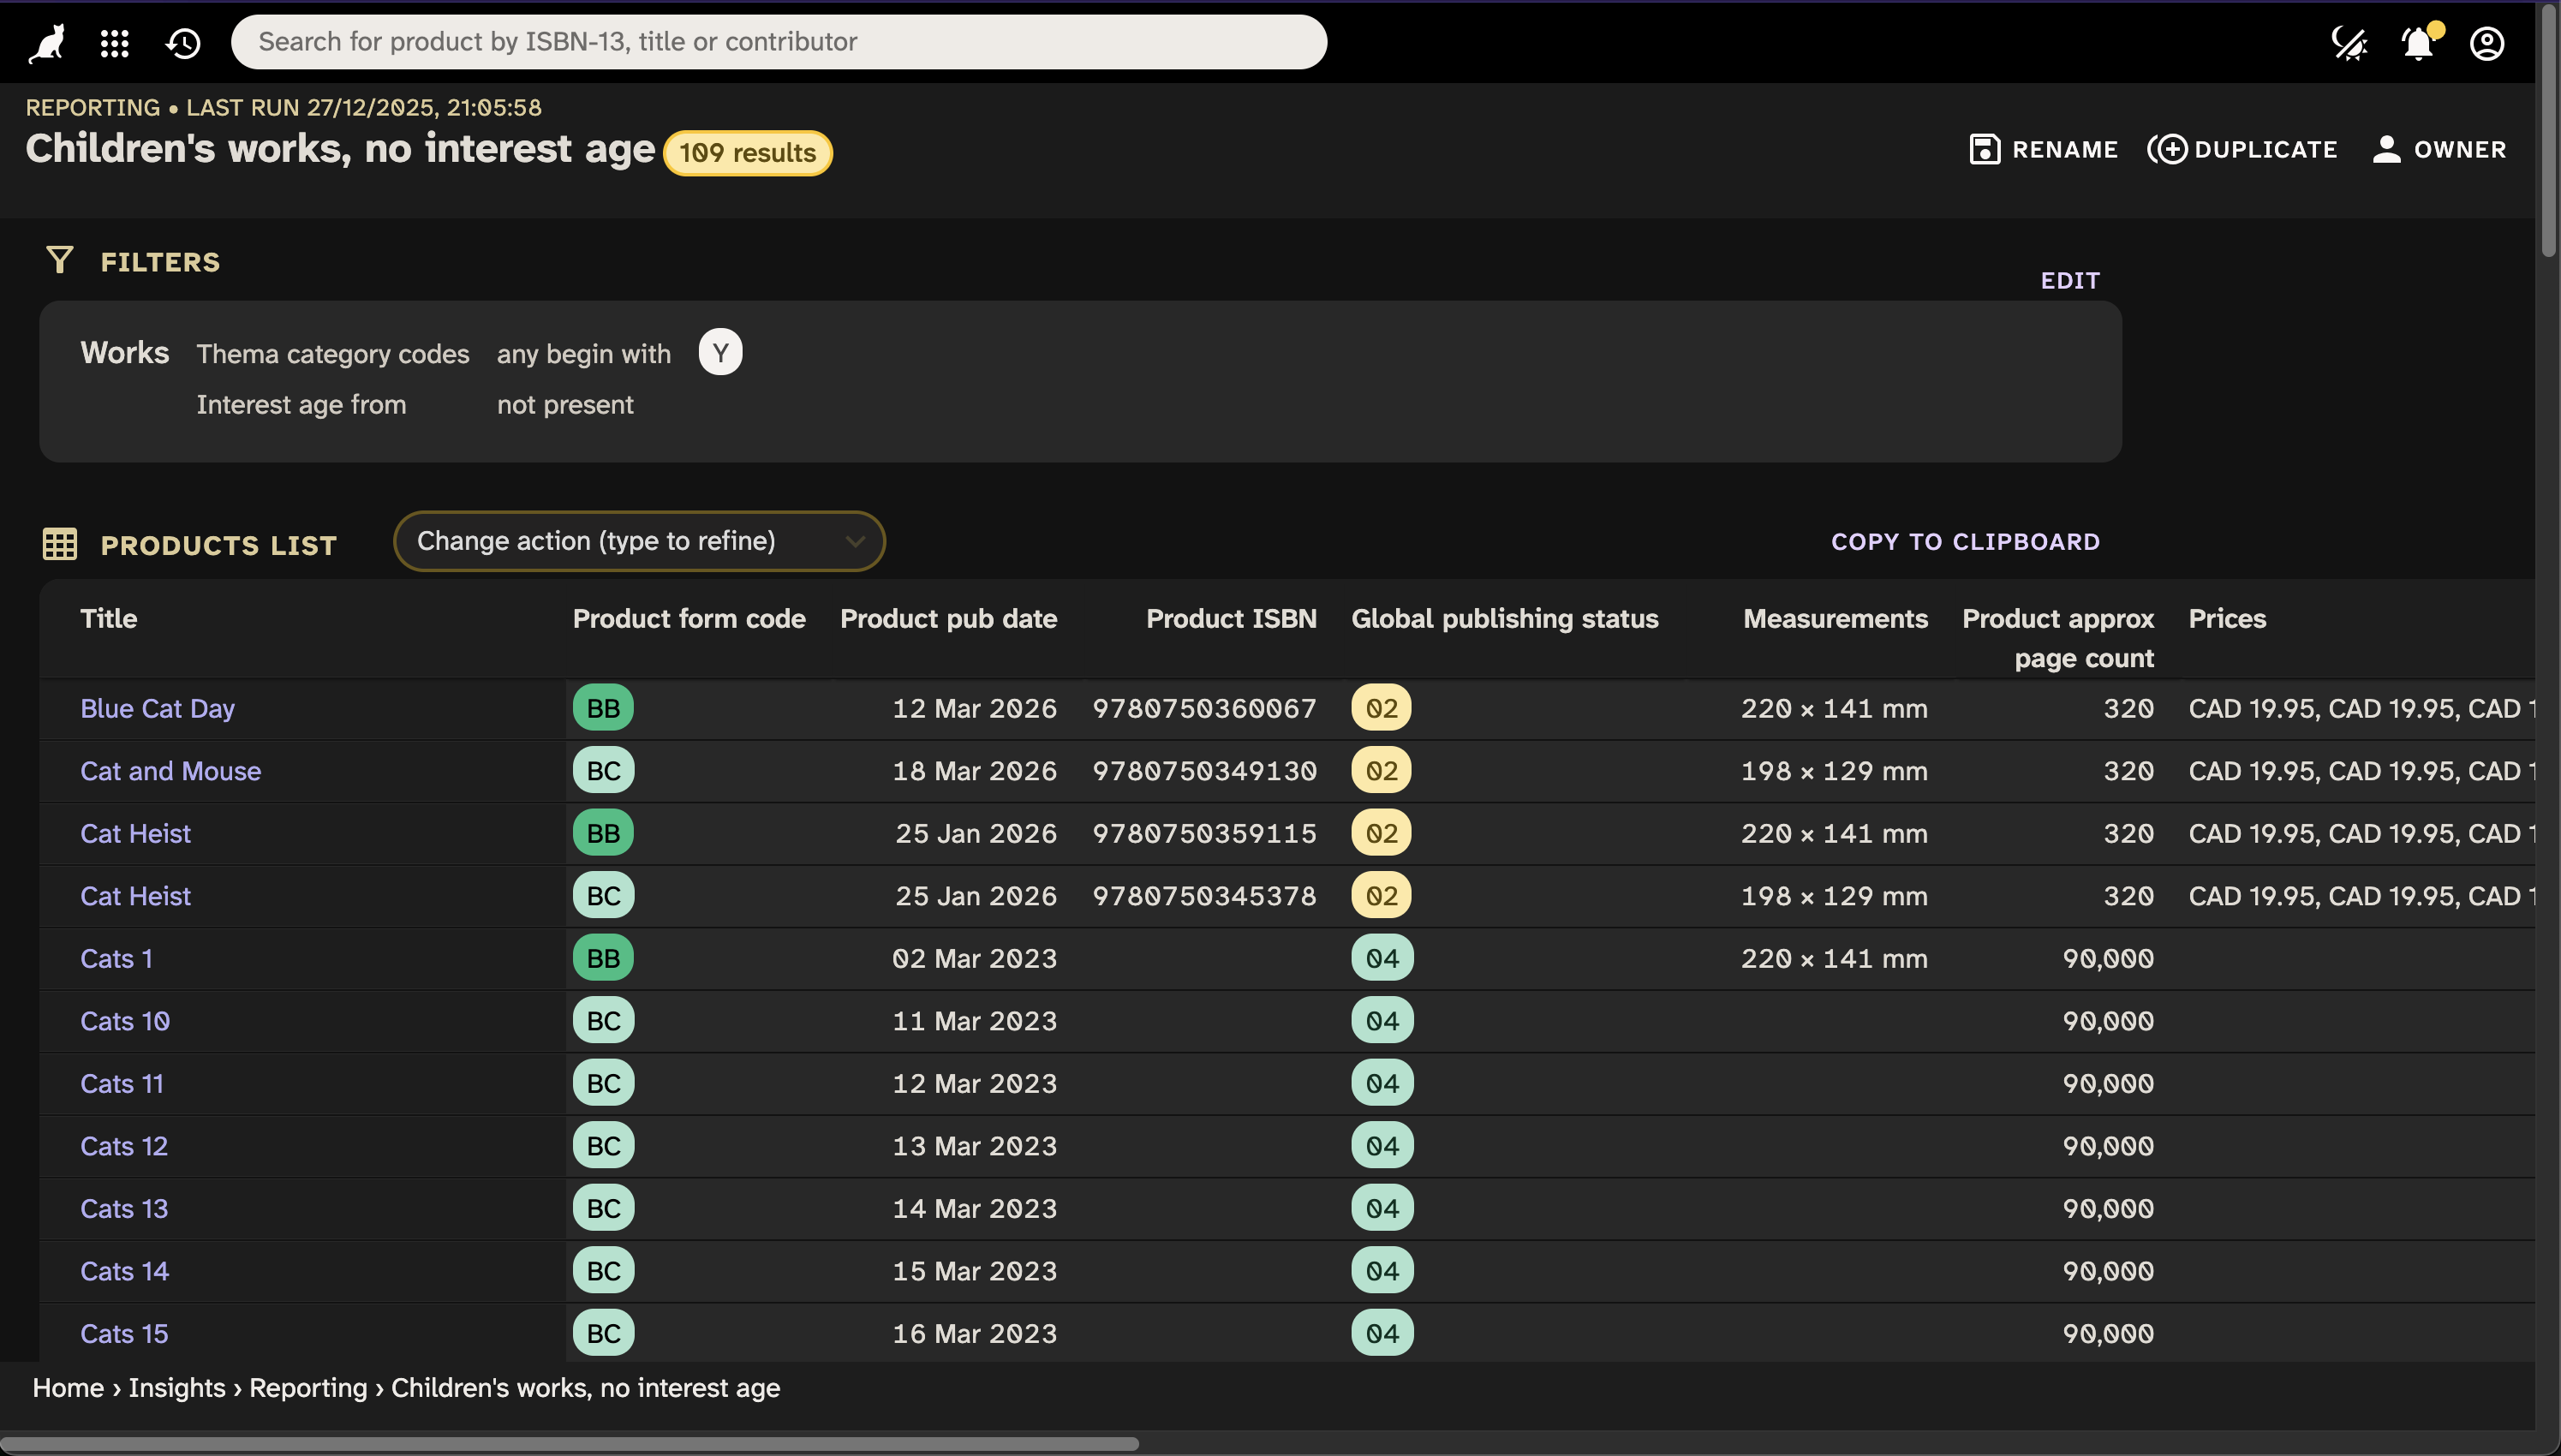2561x1456 pixels.
Task: Click the Change action dropdown chevron
Action: tap(854, 542)
